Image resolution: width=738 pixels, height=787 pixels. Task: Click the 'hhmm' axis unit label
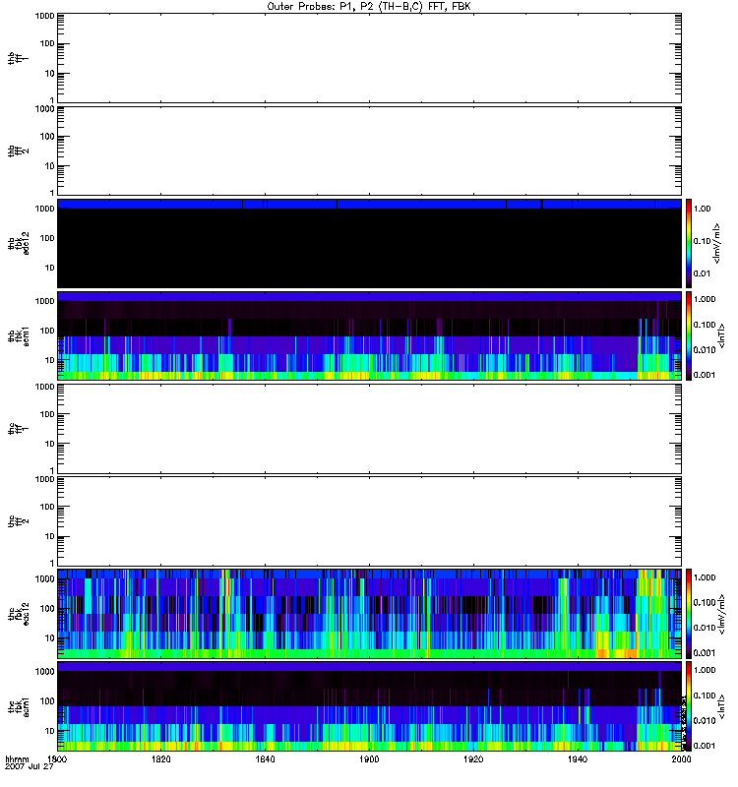[x=17, y=760]
